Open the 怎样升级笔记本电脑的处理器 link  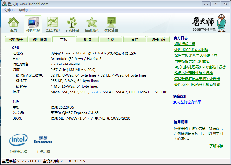pyautogui.click(x=197, y=79)
